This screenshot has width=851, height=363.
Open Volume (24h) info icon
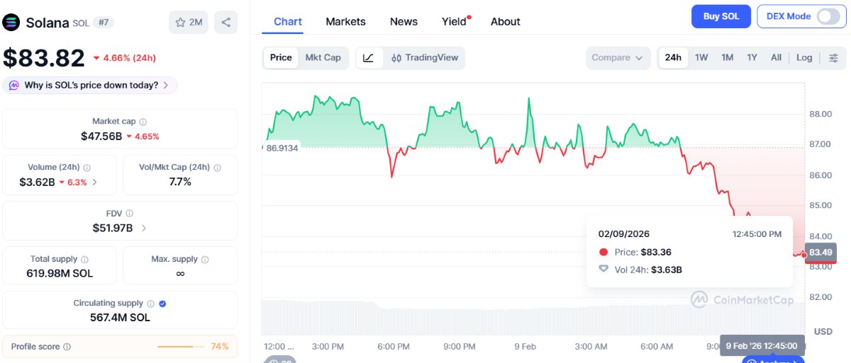click(87, 168)
